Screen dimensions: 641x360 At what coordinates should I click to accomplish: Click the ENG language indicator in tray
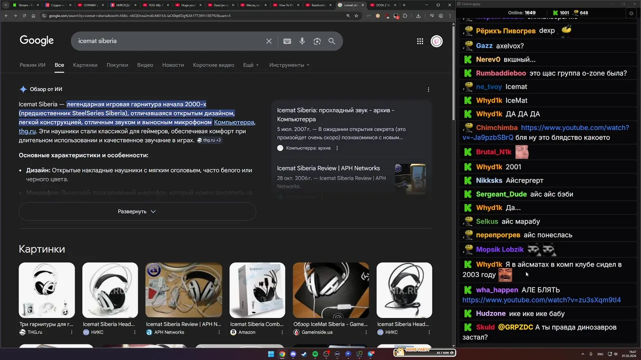(x=600, y=354)
